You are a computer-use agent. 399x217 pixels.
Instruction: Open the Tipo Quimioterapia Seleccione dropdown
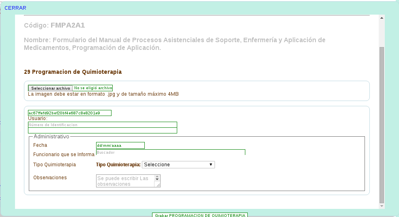pos(178,165)
